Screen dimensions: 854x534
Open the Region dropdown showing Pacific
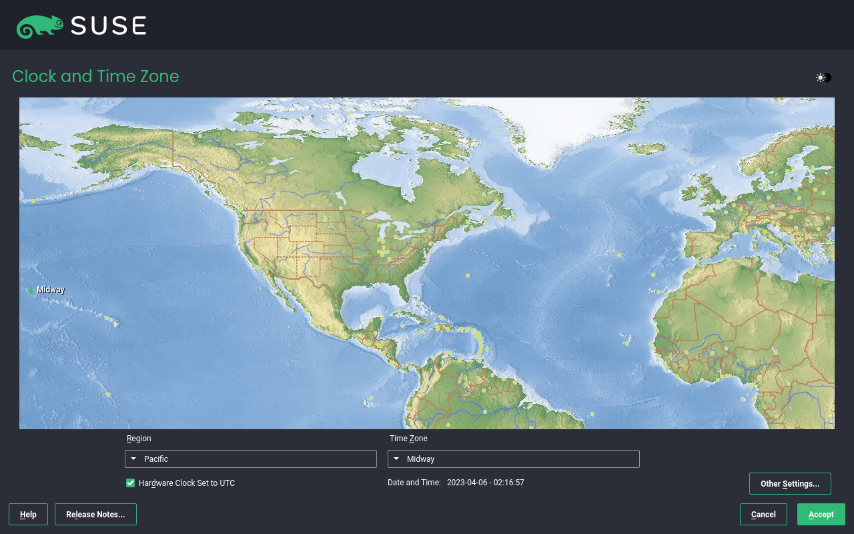click(x=251, y=459)
